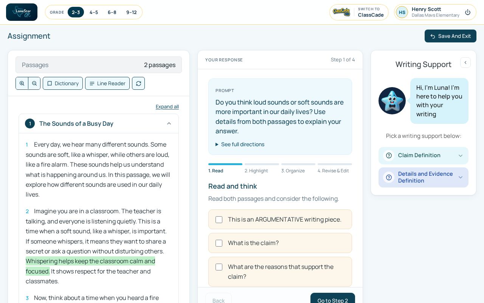Click the ClassCade logo icon

[x=341, y=12]
